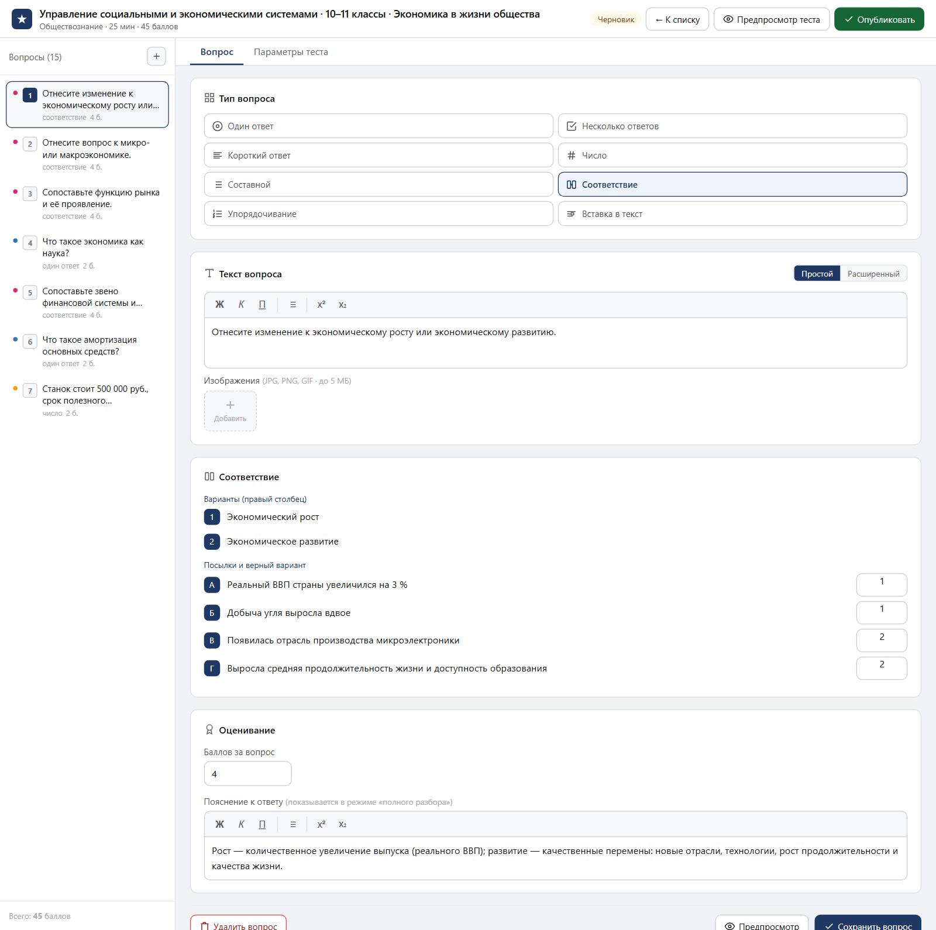This screenshot has height=930, width=936.
Task: Select question type Число
Action: click(x=732, y=155)
